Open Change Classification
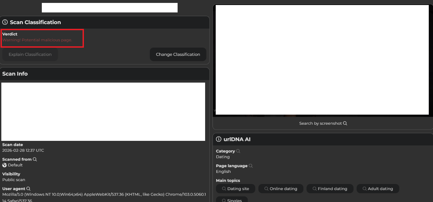This screenshot has width=433, height=202. coord(178,55)
